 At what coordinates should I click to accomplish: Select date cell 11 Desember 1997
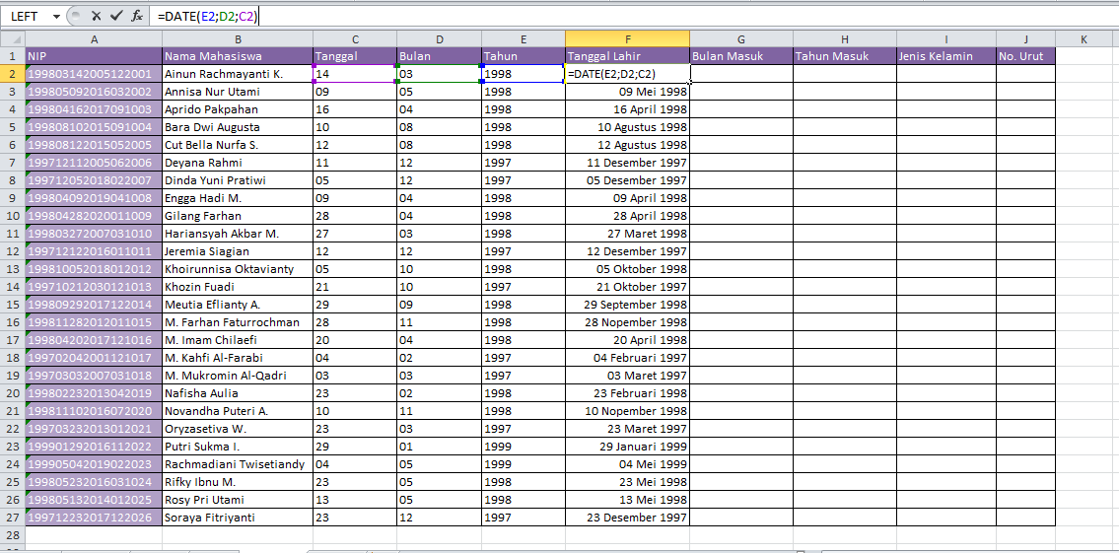click(x=627, y=163)
